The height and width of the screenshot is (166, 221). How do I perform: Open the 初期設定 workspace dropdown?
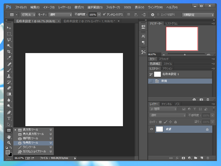click(x=198, y=15)
